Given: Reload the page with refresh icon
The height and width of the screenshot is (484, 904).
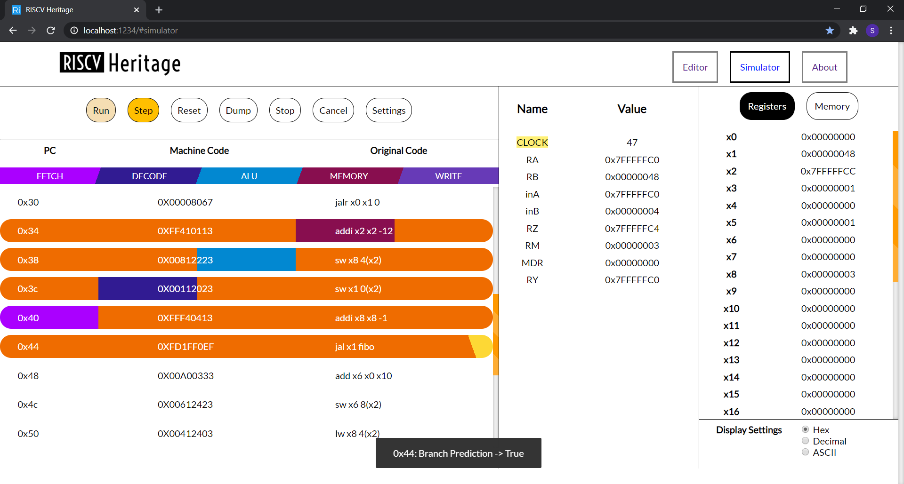Looking at the screenshot, I should pyautogui.click(x=51, y=31).
